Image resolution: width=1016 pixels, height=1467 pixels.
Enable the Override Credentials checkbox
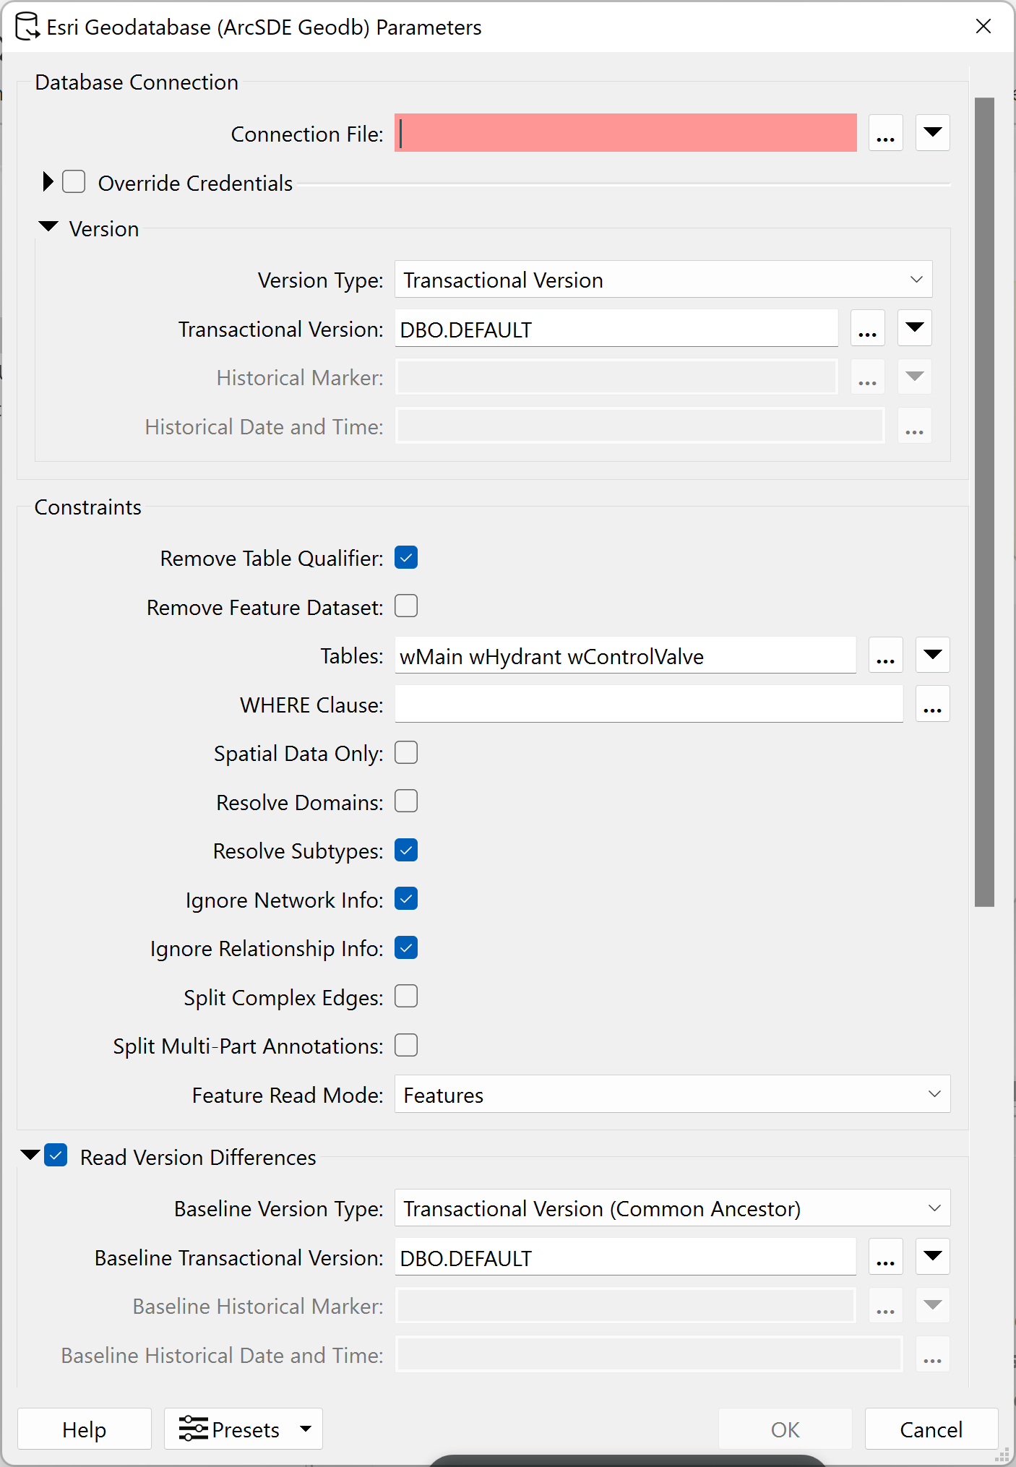[74, 182]
